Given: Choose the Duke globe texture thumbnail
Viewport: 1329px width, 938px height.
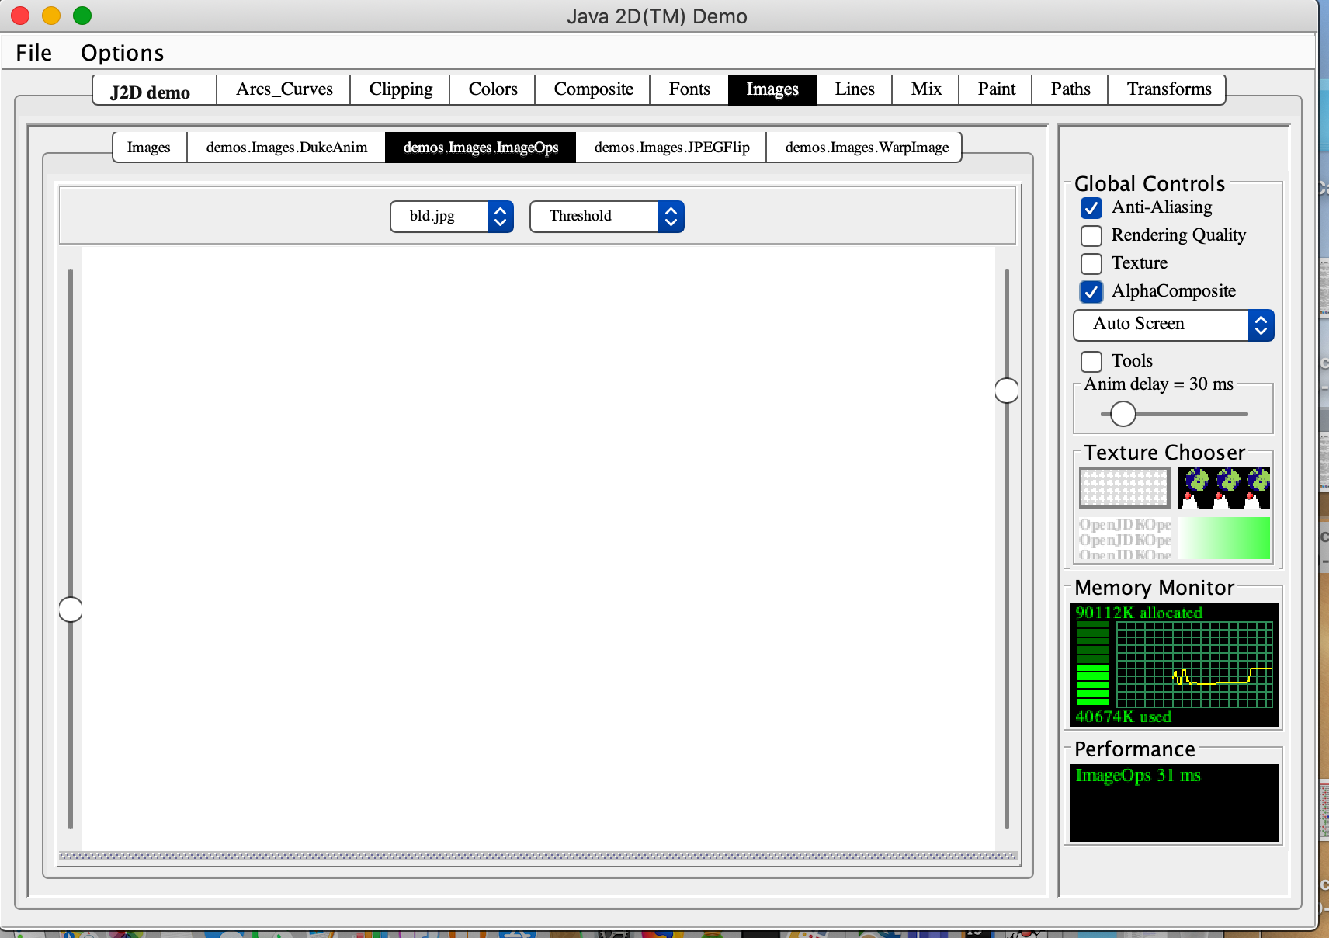Looking at the screenshot, I should [1223, 488].
